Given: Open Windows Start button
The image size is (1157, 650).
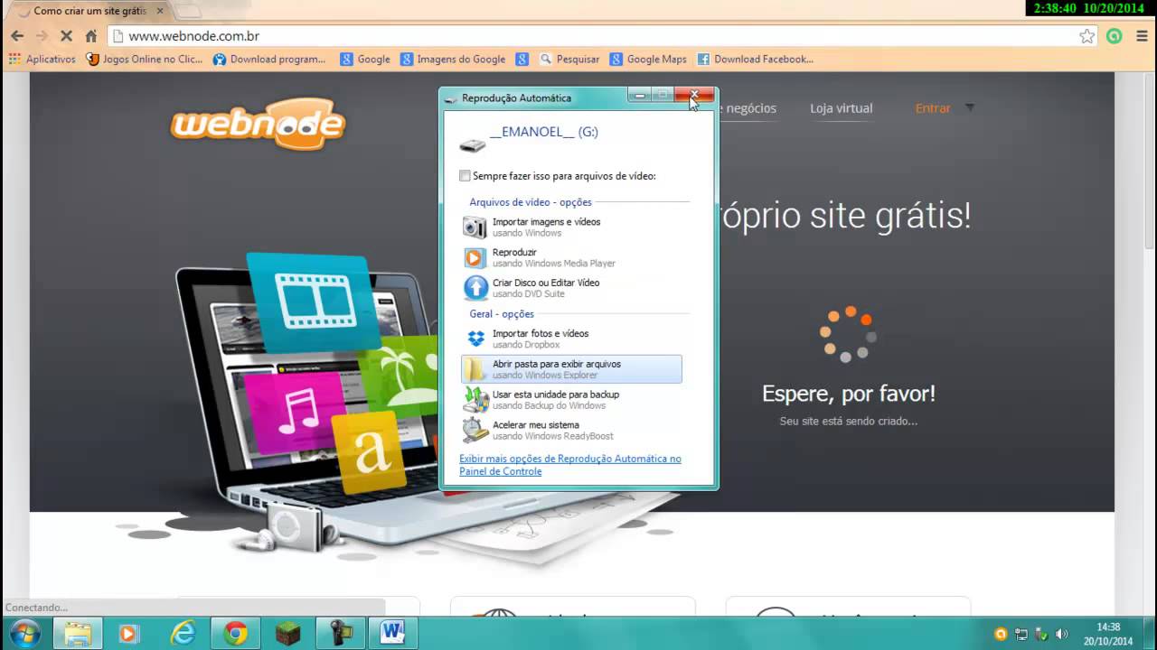Looking at the screenshot, I should click(x=25, y=634).
